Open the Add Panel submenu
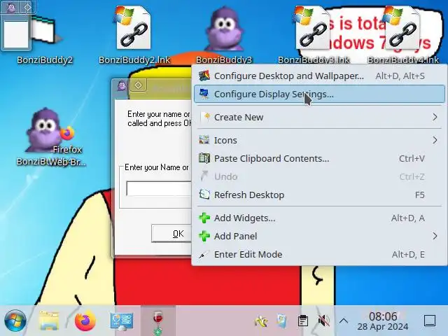The height and width of the screenshot is (336, 448). tap(319, 237)
